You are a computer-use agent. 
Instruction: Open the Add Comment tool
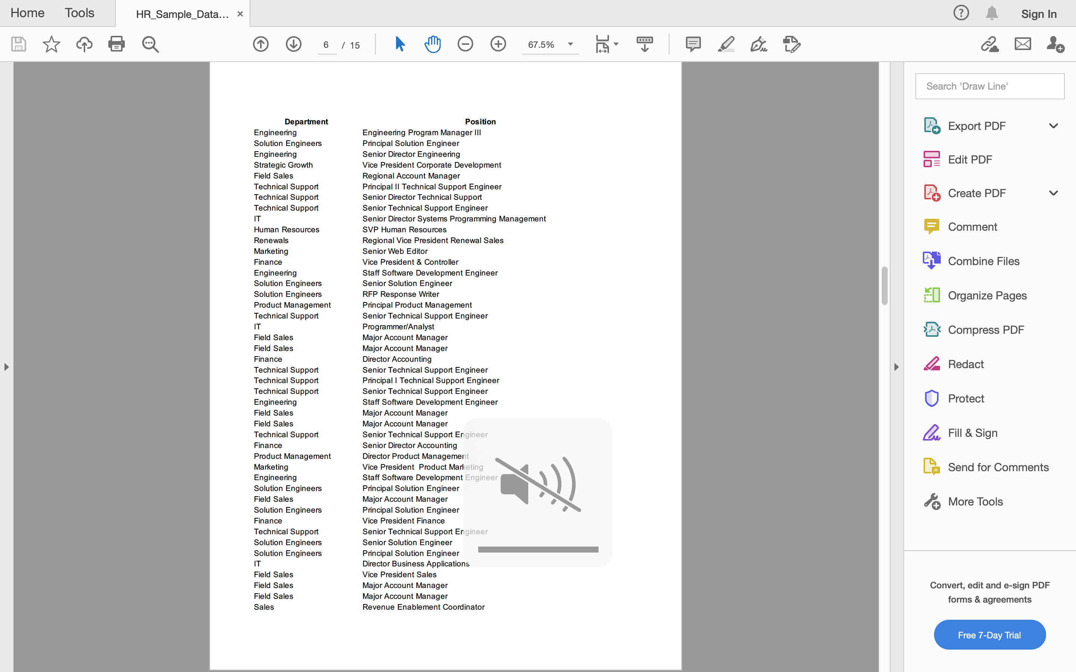693,44
